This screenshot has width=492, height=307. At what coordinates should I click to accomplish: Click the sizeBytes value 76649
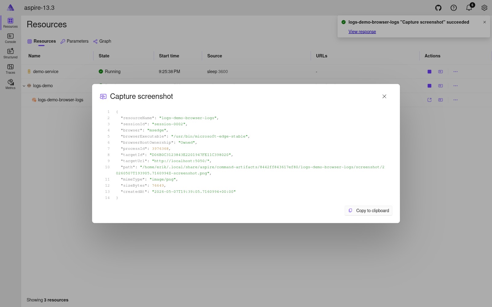158,185
